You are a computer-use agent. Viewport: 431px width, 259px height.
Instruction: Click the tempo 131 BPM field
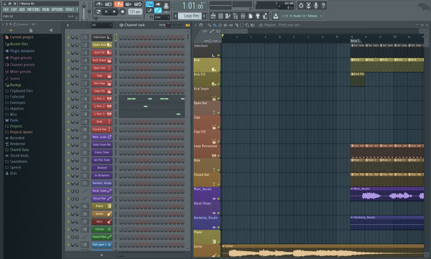[135, 11]
